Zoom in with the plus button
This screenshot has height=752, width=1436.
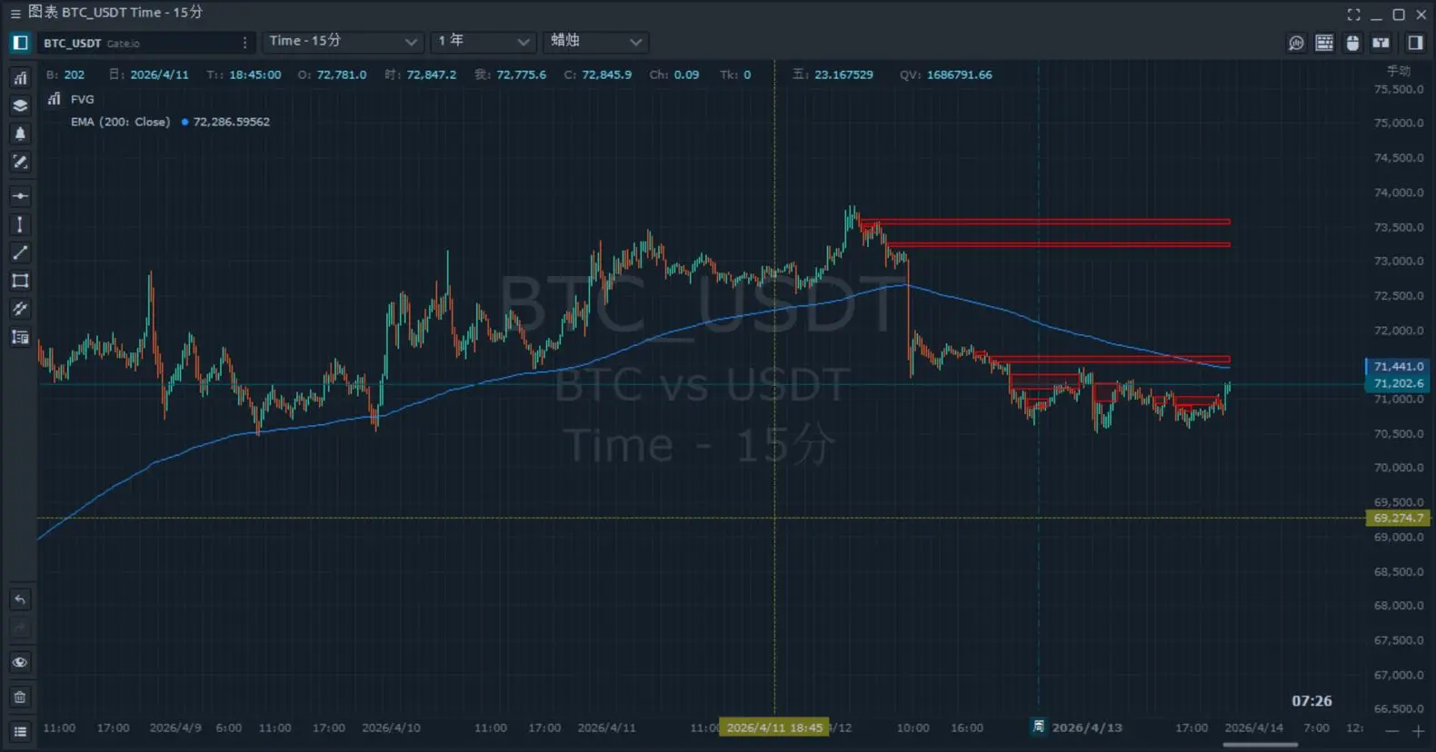click(x=1418, y=731)
